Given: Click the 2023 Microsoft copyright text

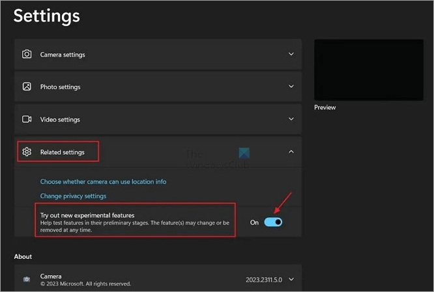Looking at the screenshot, I should pos(85,284).
